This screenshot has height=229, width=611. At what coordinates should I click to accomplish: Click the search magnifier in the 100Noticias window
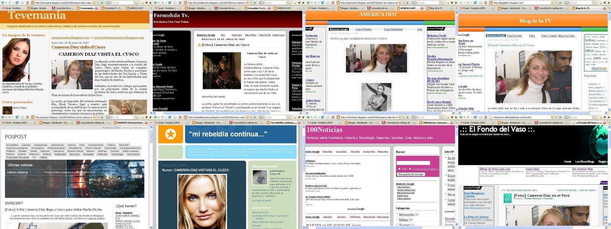point(441,117)
